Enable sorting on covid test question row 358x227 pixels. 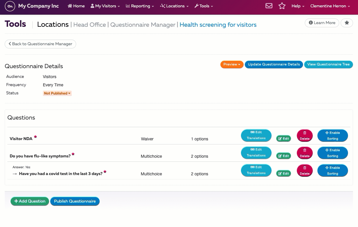(332, 171)
